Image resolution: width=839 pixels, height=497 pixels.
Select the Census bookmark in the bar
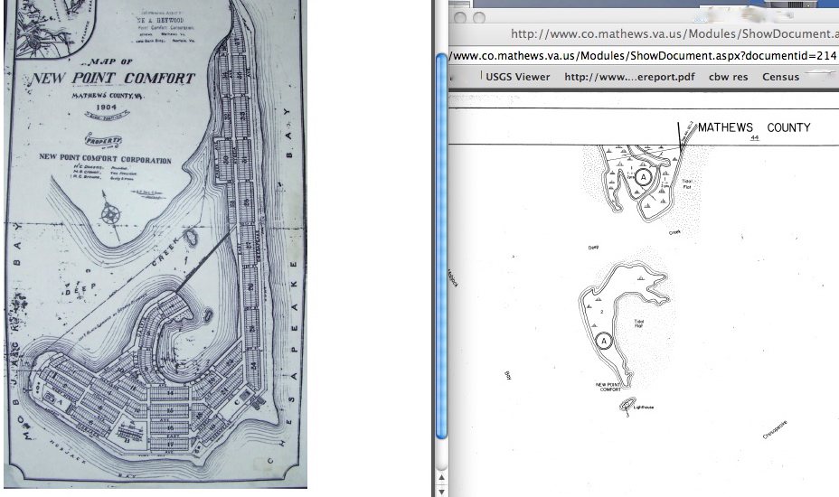pos(780,77)
